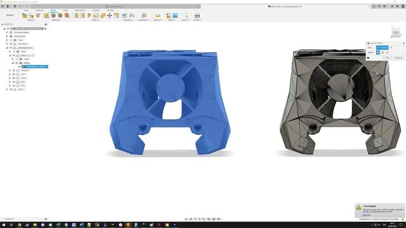This screenshot has height=228, width=406.
Task: Open the Windows Start menu
Action: click(4, 225)
